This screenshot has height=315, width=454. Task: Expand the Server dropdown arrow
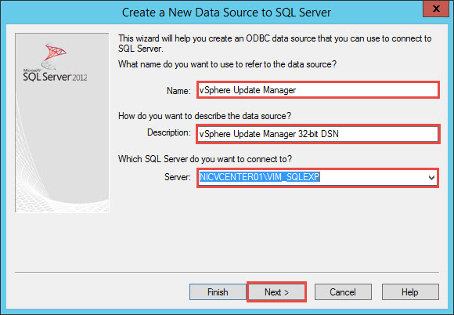431,177
